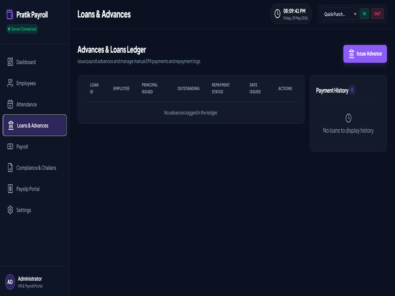The height and width of the screenshot is (296, 395).
Task: Open the Payslip Portal
Action: [34, 189]
